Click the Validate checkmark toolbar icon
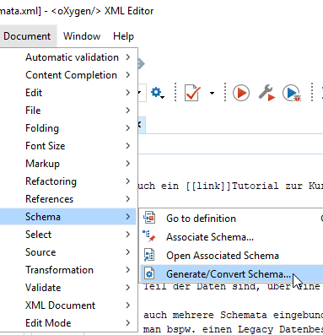 [192, 93]
